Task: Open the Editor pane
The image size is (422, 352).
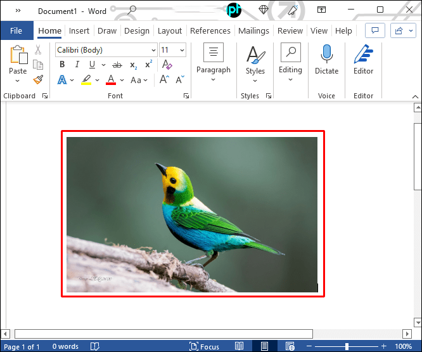Action: (363, 60)
